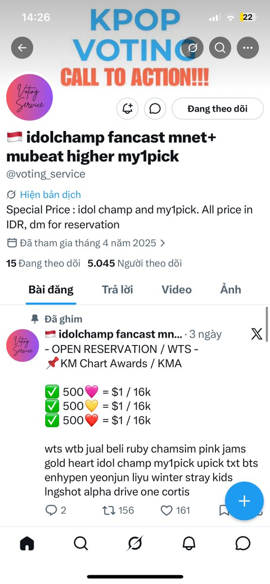270x584 pixels.
Task: Switch to the Trả lời tab
Action: pos(117,290)
